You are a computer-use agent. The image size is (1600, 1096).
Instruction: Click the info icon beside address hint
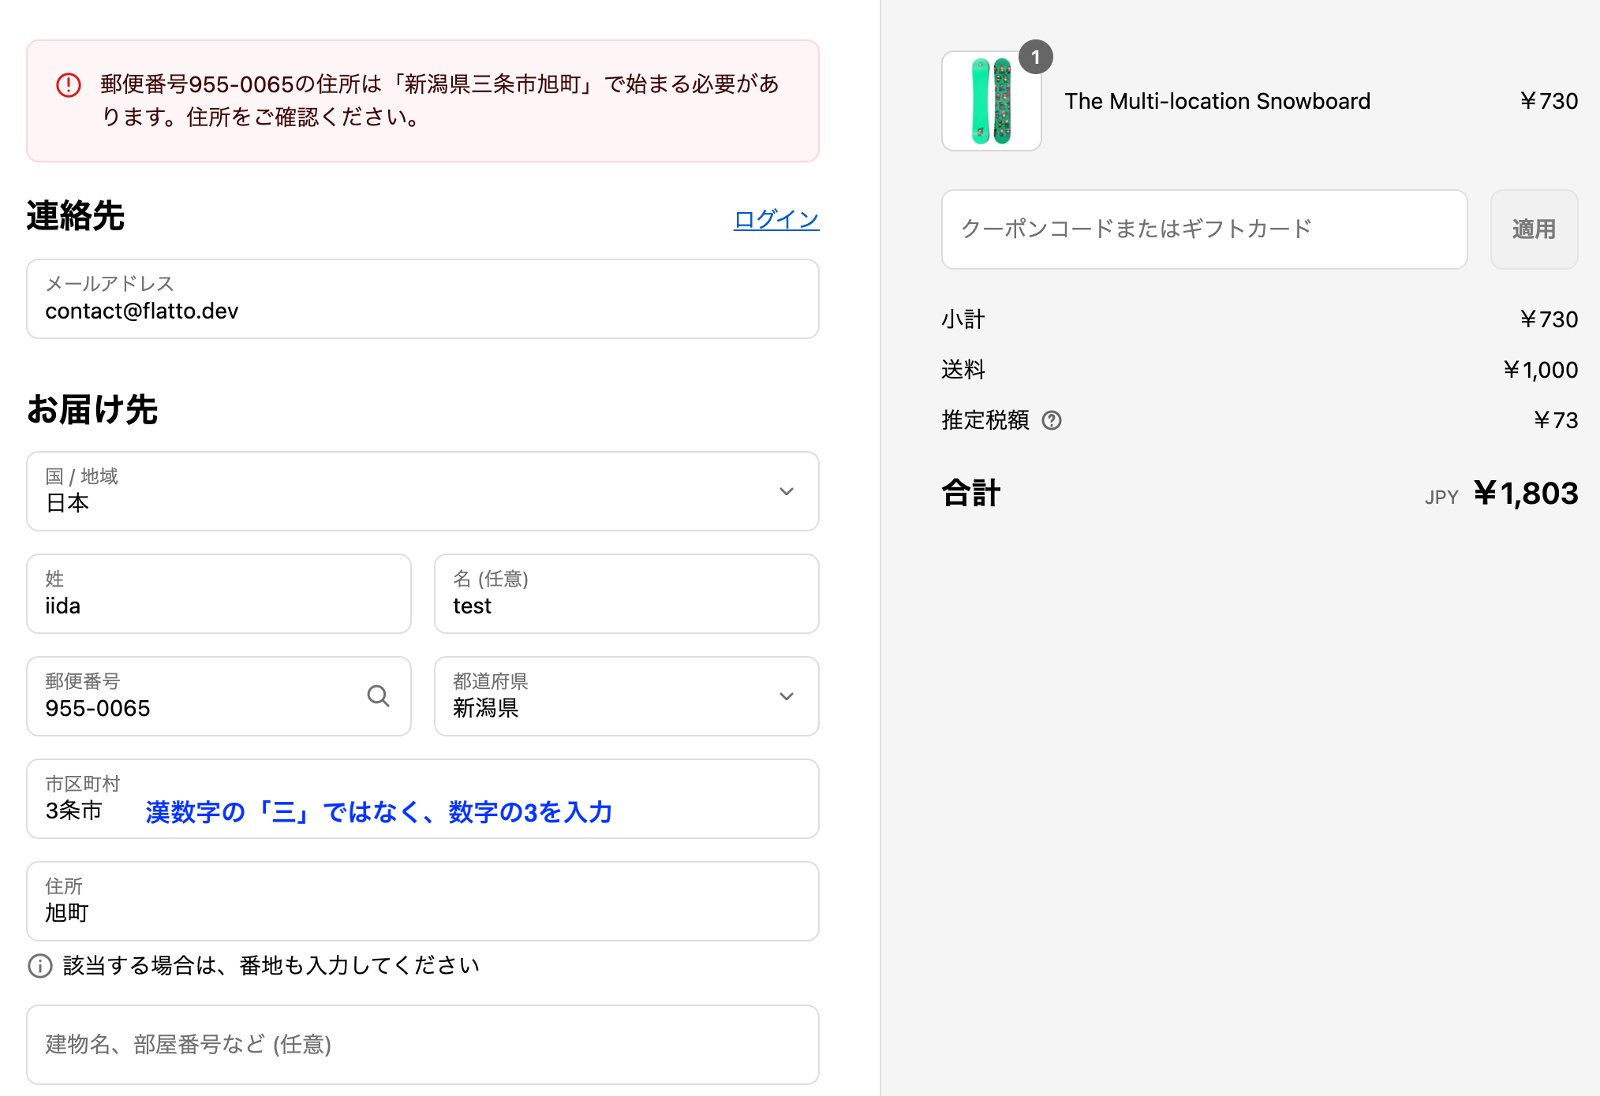point(39,966)
